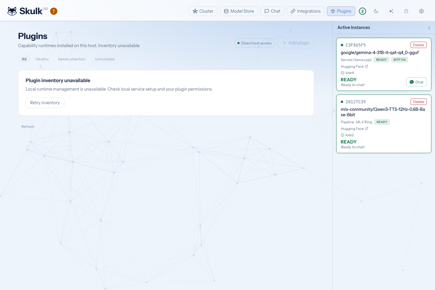Select the Healthy filter tab

[42, 59]
